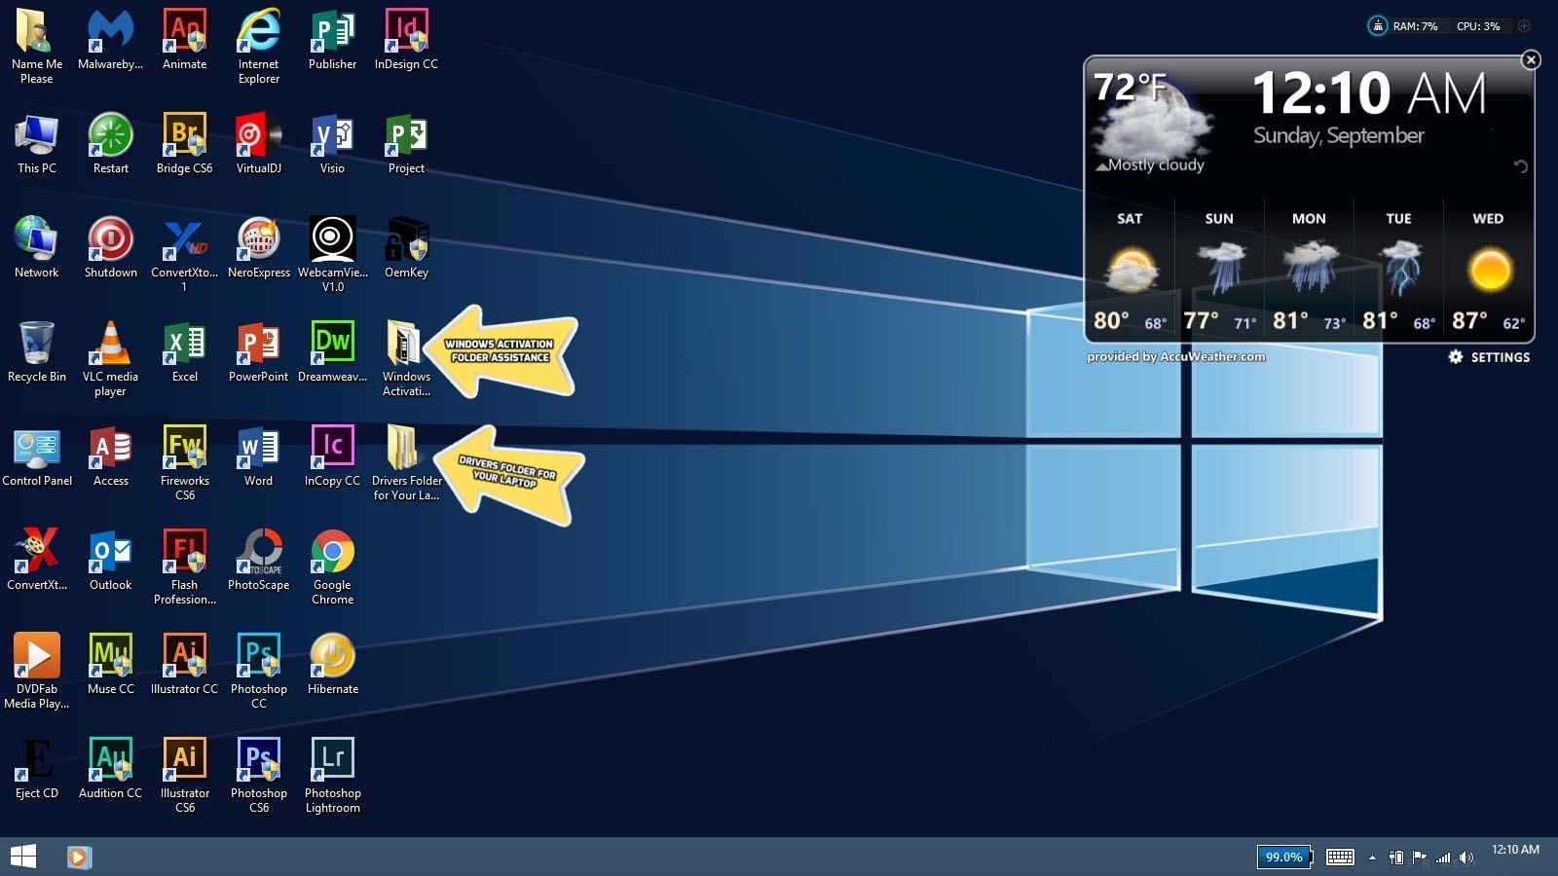
Task: Select the InDesign CC icon
Action: [406, 40]
